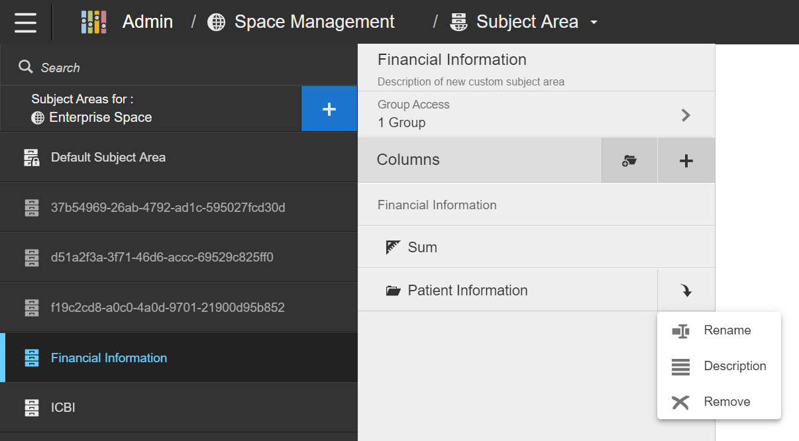Image resolution: width=799 pixels, height=441 pixels.
Task: Open the Subject Area breadcrumb dropdown
Action: coord(594,22)
